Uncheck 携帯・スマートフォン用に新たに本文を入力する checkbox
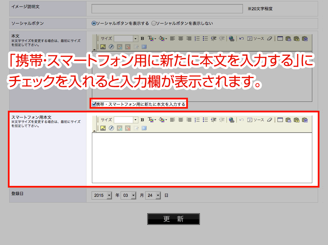 94,104
